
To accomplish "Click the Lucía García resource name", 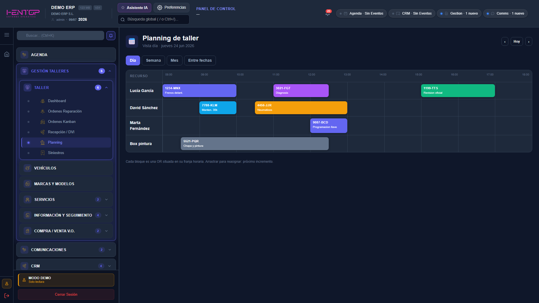I will [x=142, y=91].
